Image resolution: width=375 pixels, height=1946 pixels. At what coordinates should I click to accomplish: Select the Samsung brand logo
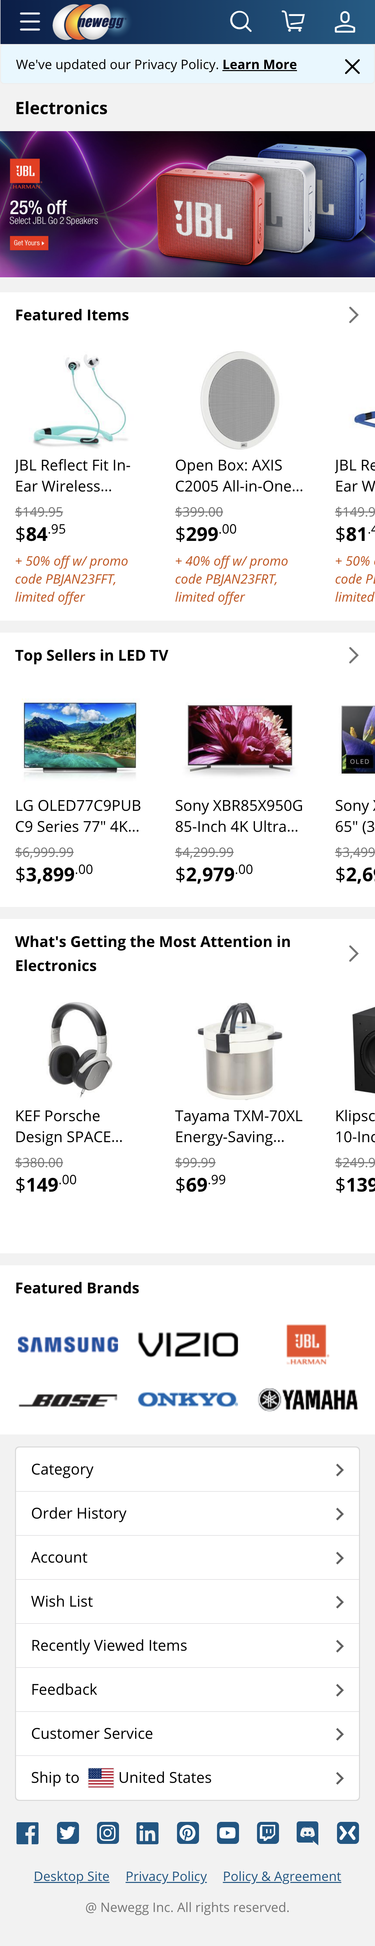click(x=68, y=1344)
